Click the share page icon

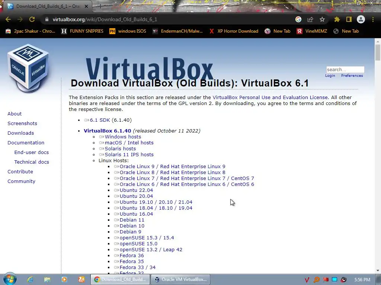(x=310, y=19)
